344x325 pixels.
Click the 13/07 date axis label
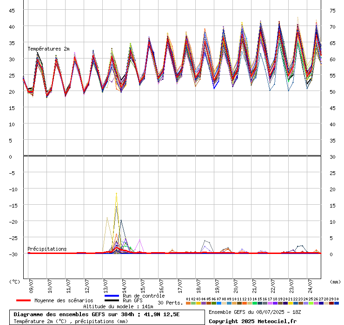pyautogui.click(x=106, y=286)
